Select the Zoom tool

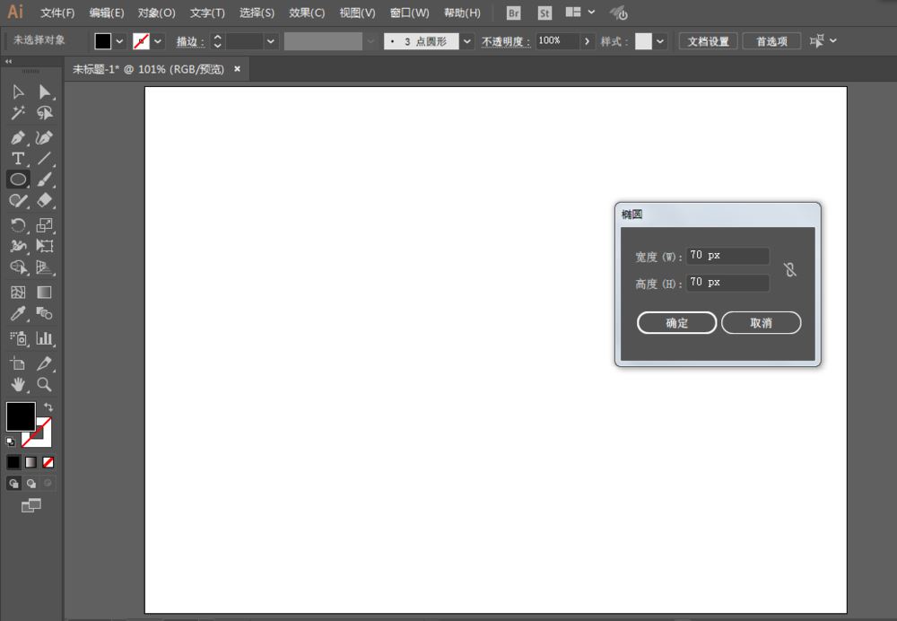pyautogui.click(x=43, y=385)
